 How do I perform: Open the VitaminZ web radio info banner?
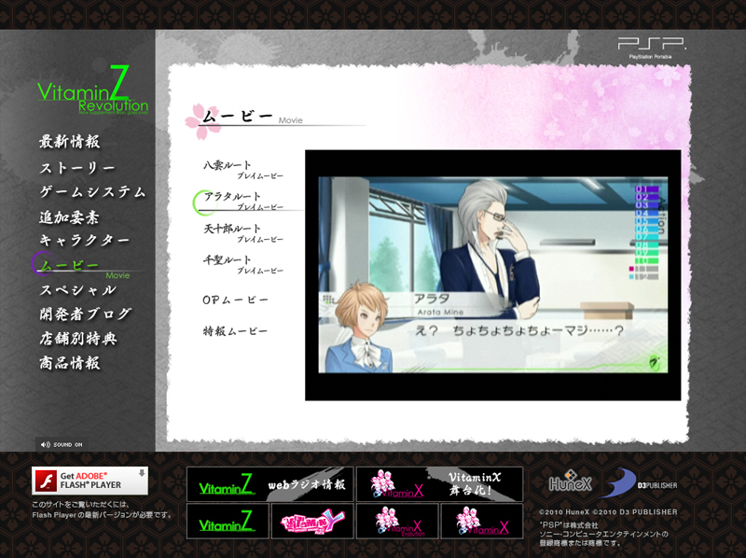269,484
